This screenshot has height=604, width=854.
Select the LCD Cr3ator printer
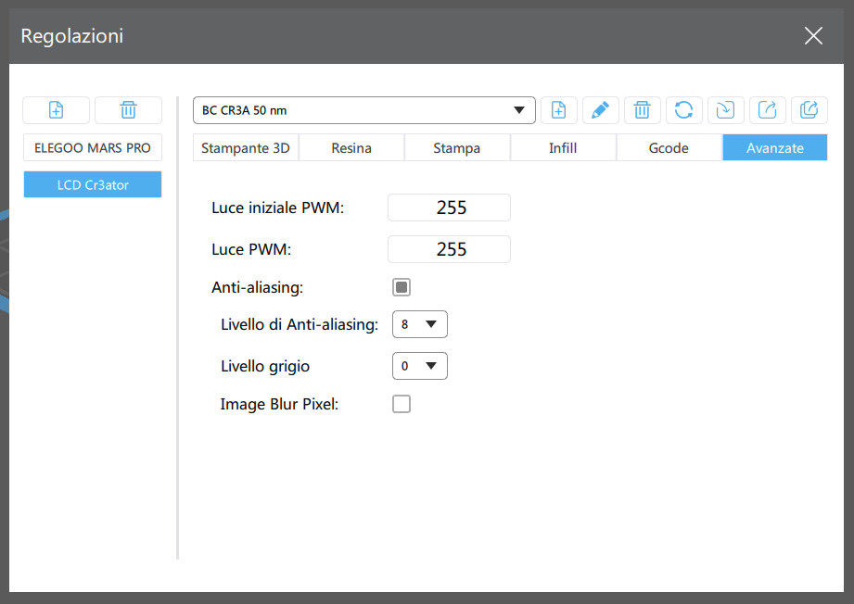93,184
